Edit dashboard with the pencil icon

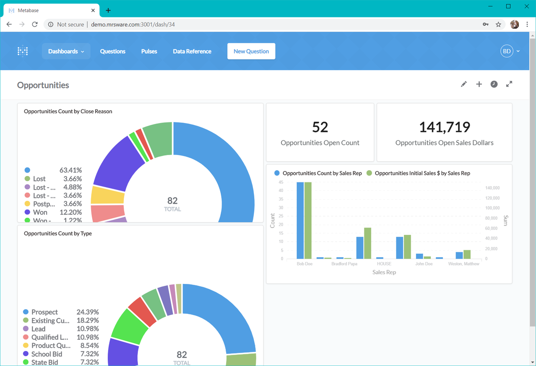click(463, 84)
